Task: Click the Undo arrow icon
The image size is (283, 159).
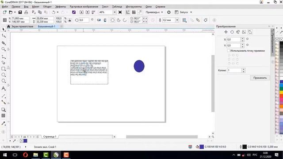Action: (x=54, y=12)
